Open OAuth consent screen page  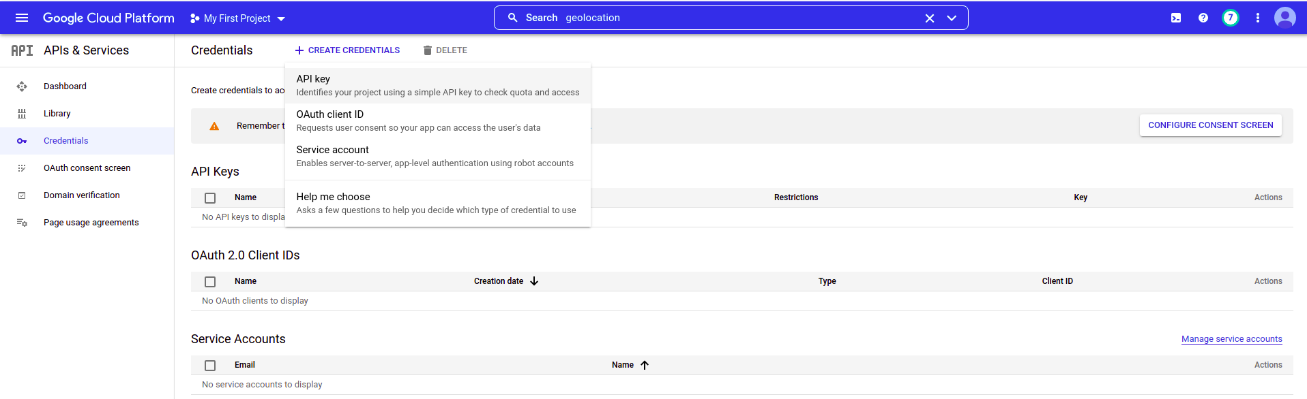point(87,168)
